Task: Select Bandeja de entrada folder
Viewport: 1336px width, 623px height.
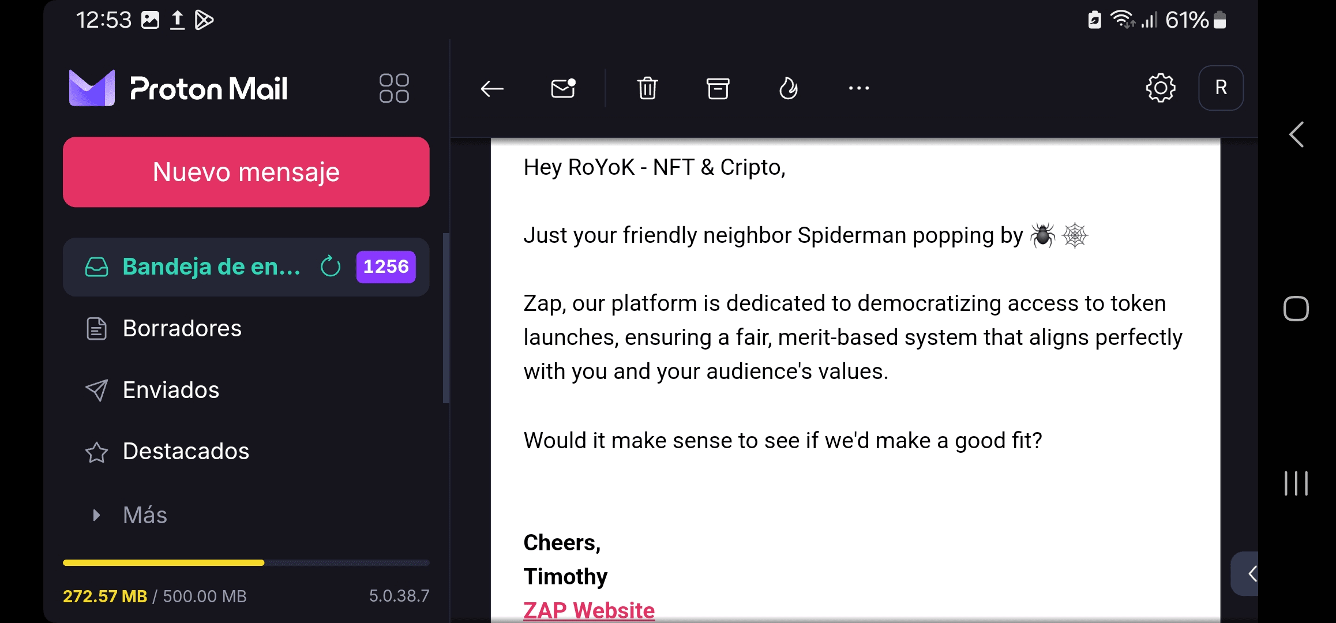Action: click(211, 267)
